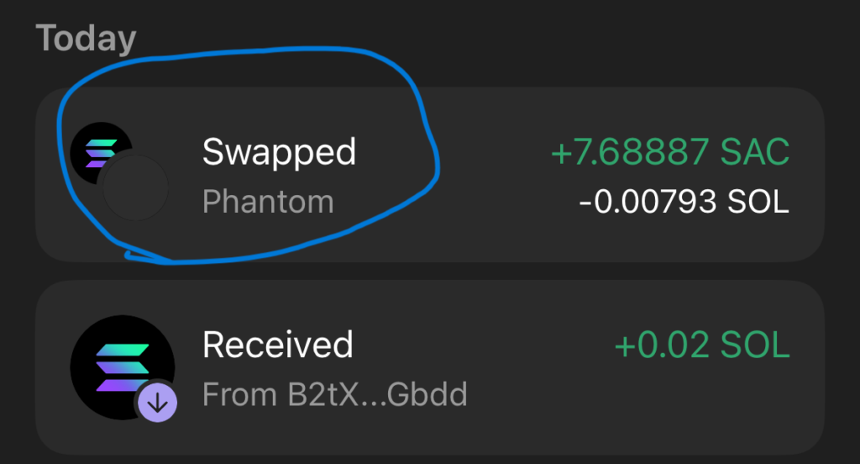Image resolution: width=860 pixels, height=464 pixels.
Task: Open the Swapped transaction title
Action: point(279,153)
